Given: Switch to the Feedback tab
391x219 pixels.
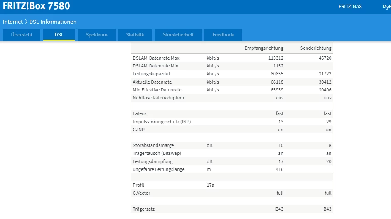Looking at the screenshot, I should (223, 35).
